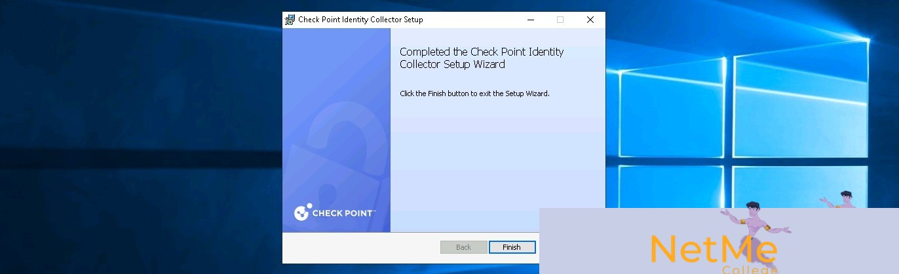The height and width of the screenshot is (274, 899).
Task: Click the 'Check Point Identity Collector Setup' title
Action: [x=360, y=20]
